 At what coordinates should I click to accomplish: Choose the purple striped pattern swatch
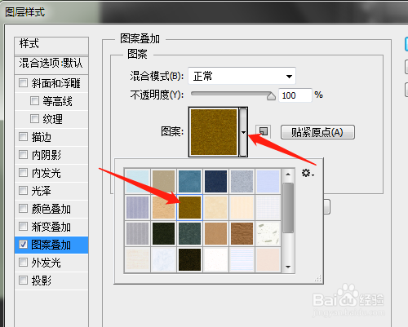138,207
